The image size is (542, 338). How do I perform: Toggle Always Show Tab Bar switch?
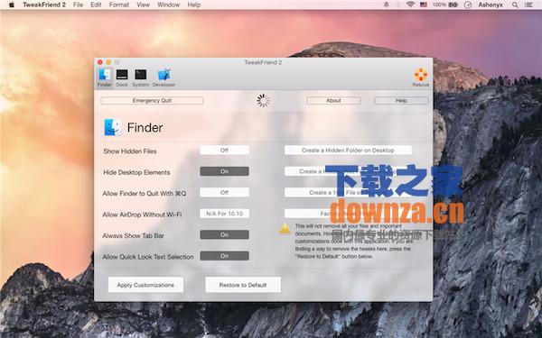[224, 234]
